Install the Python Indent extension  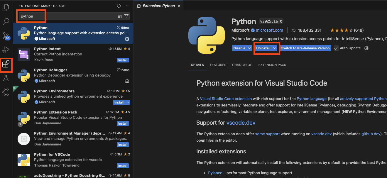coord(123,60)
